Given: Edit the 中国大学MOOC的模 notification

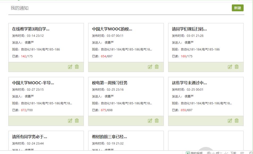Looking at the screenshot, I should (150, 67).
